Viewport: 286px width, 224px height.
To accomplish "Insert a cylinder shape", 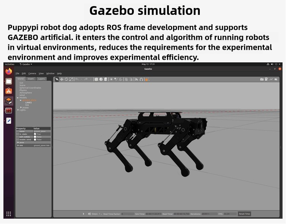I will [x=105, y=79].
